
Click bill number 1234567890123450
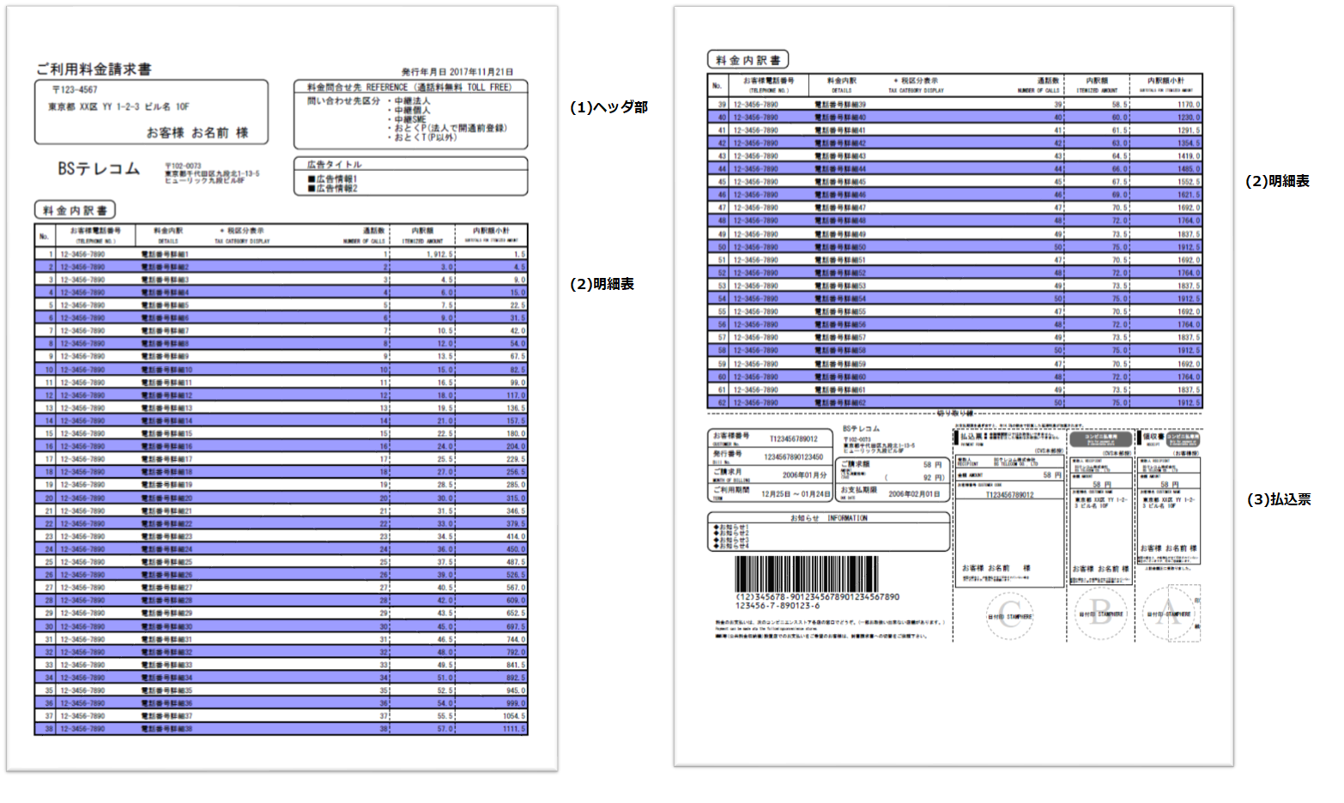[794, 457]
